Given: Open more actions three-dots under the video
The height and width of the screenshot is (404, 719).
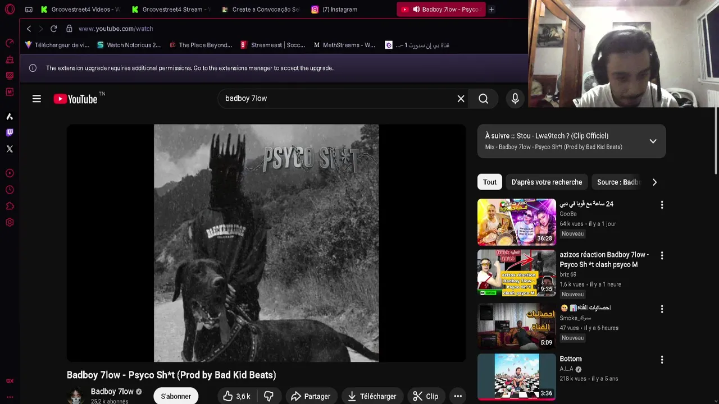Looking at the screenshot, I should pos(458,396).
